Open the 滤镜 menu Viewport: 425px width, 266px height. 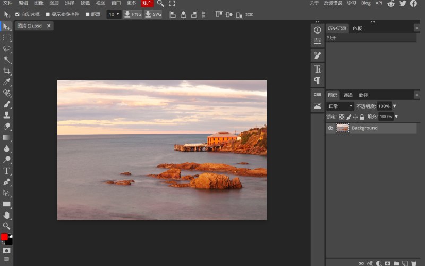85,3
